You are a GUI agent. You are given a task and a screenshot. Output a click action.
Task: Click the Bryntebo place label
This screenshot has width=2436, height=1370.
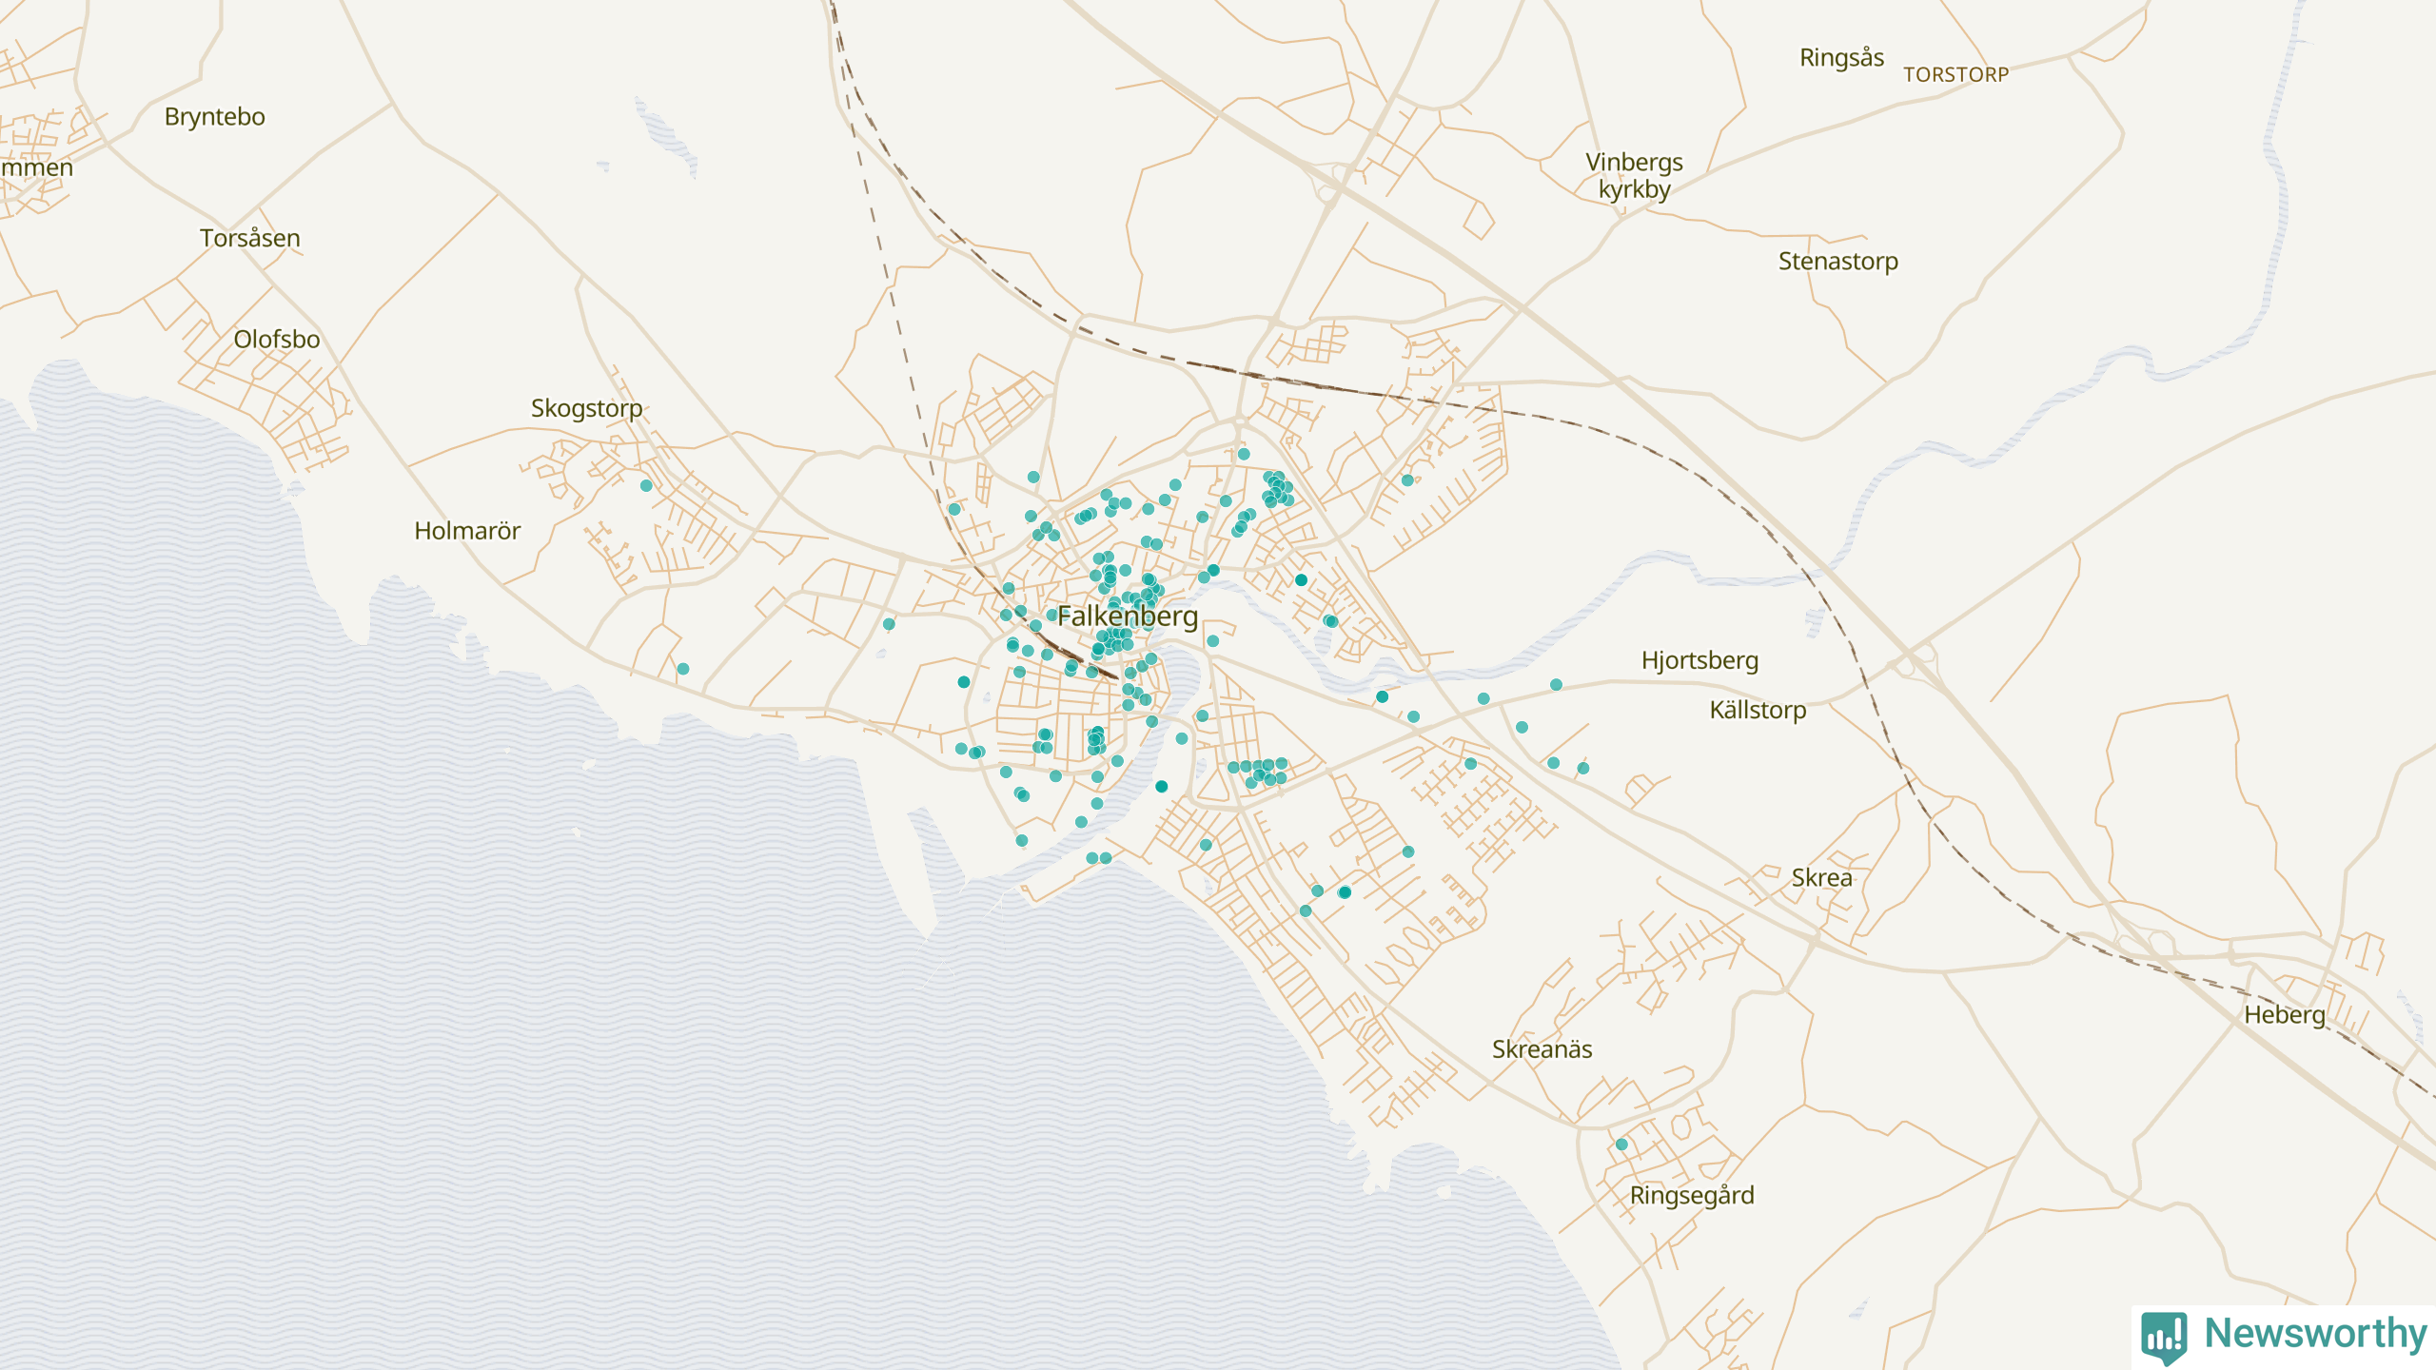(214, 117)
